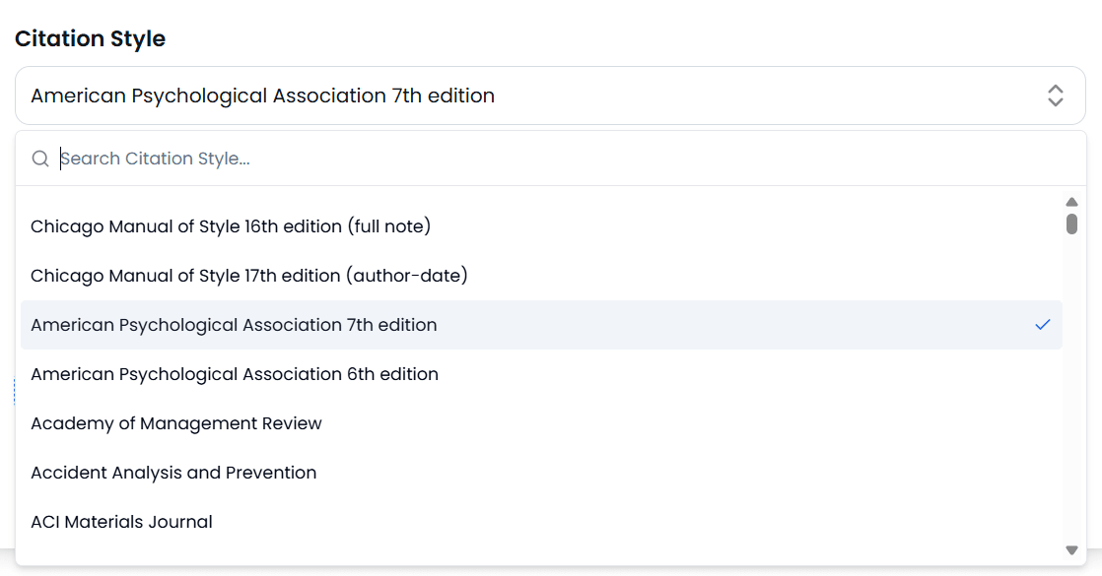Screen dimensions: 1102x576
Task: Click scrollbar track below the thumb
Action: pos(1071,394)
